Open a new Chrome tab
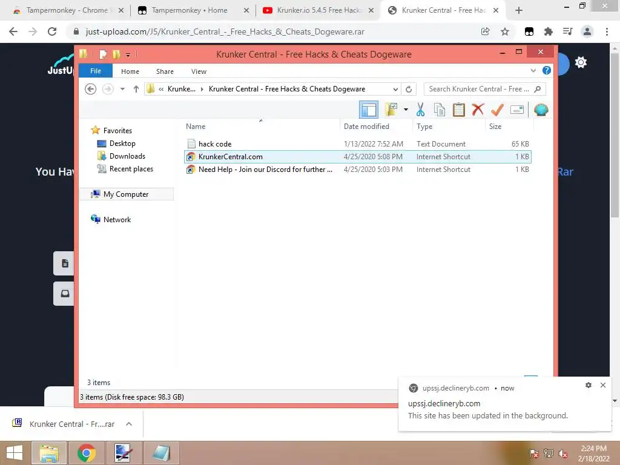The width and height of the screenshot is (620, 465). coord(519,11)
